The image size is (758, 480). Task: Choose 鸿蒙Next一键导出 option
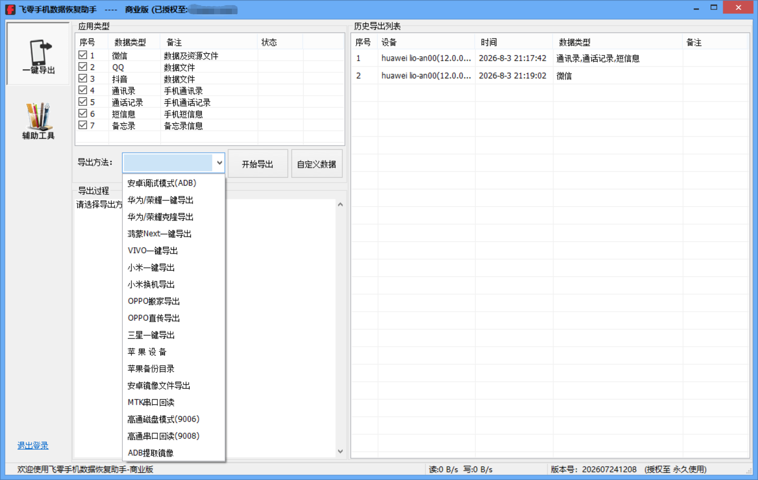(173, 234)
